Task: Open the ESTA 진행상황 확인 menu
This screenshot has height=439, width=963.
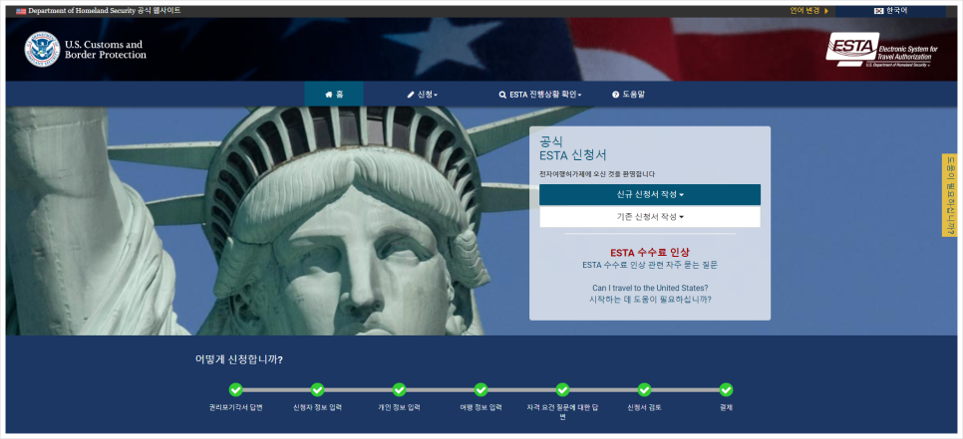Action: pyautogui.click(x=540, y=95)
